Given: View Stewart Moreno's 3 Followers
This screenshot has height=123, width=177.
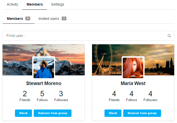Looking at the screenshot, I should 61,96.
